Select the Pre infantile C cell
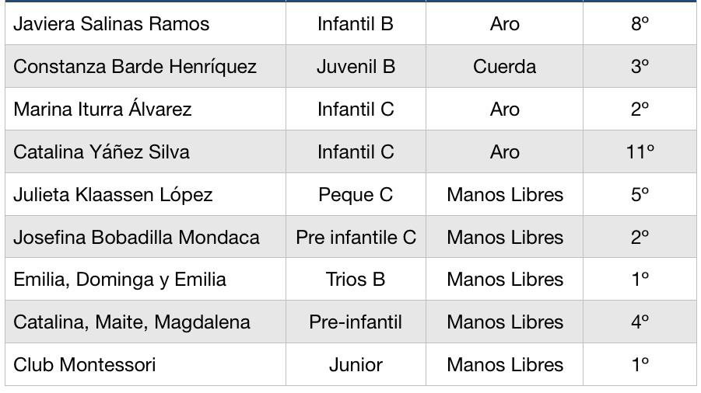Screen dimensions: 701x393 click(x=356, y=236)
